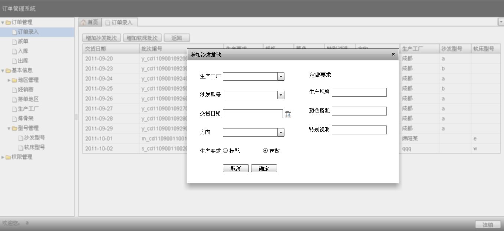Expand the 权限管理 tree node
This screenshot has height=231, width=504.
(3, 157)
